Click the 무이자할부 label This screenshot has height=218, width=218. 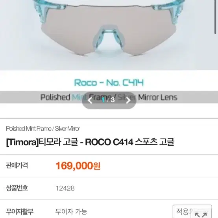tap(20, 212)
